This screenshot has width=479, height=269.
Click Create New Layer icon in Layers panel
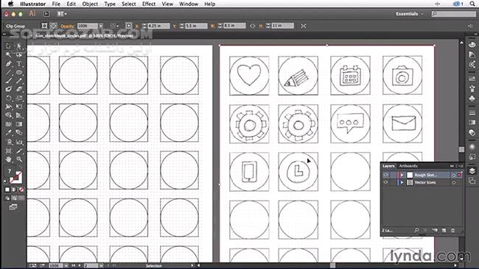[x=444, y=230]
